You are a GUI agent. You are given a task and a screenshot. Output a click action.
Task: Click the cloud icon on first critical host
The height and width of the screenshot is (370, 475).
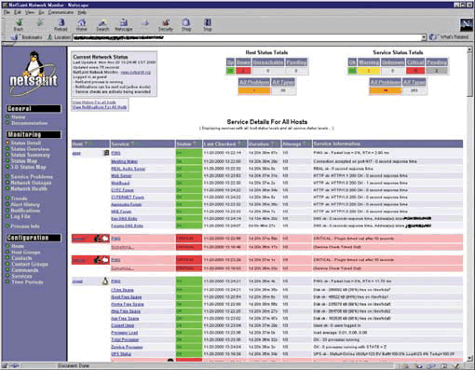pyautogui.click(x=105, y=239)
